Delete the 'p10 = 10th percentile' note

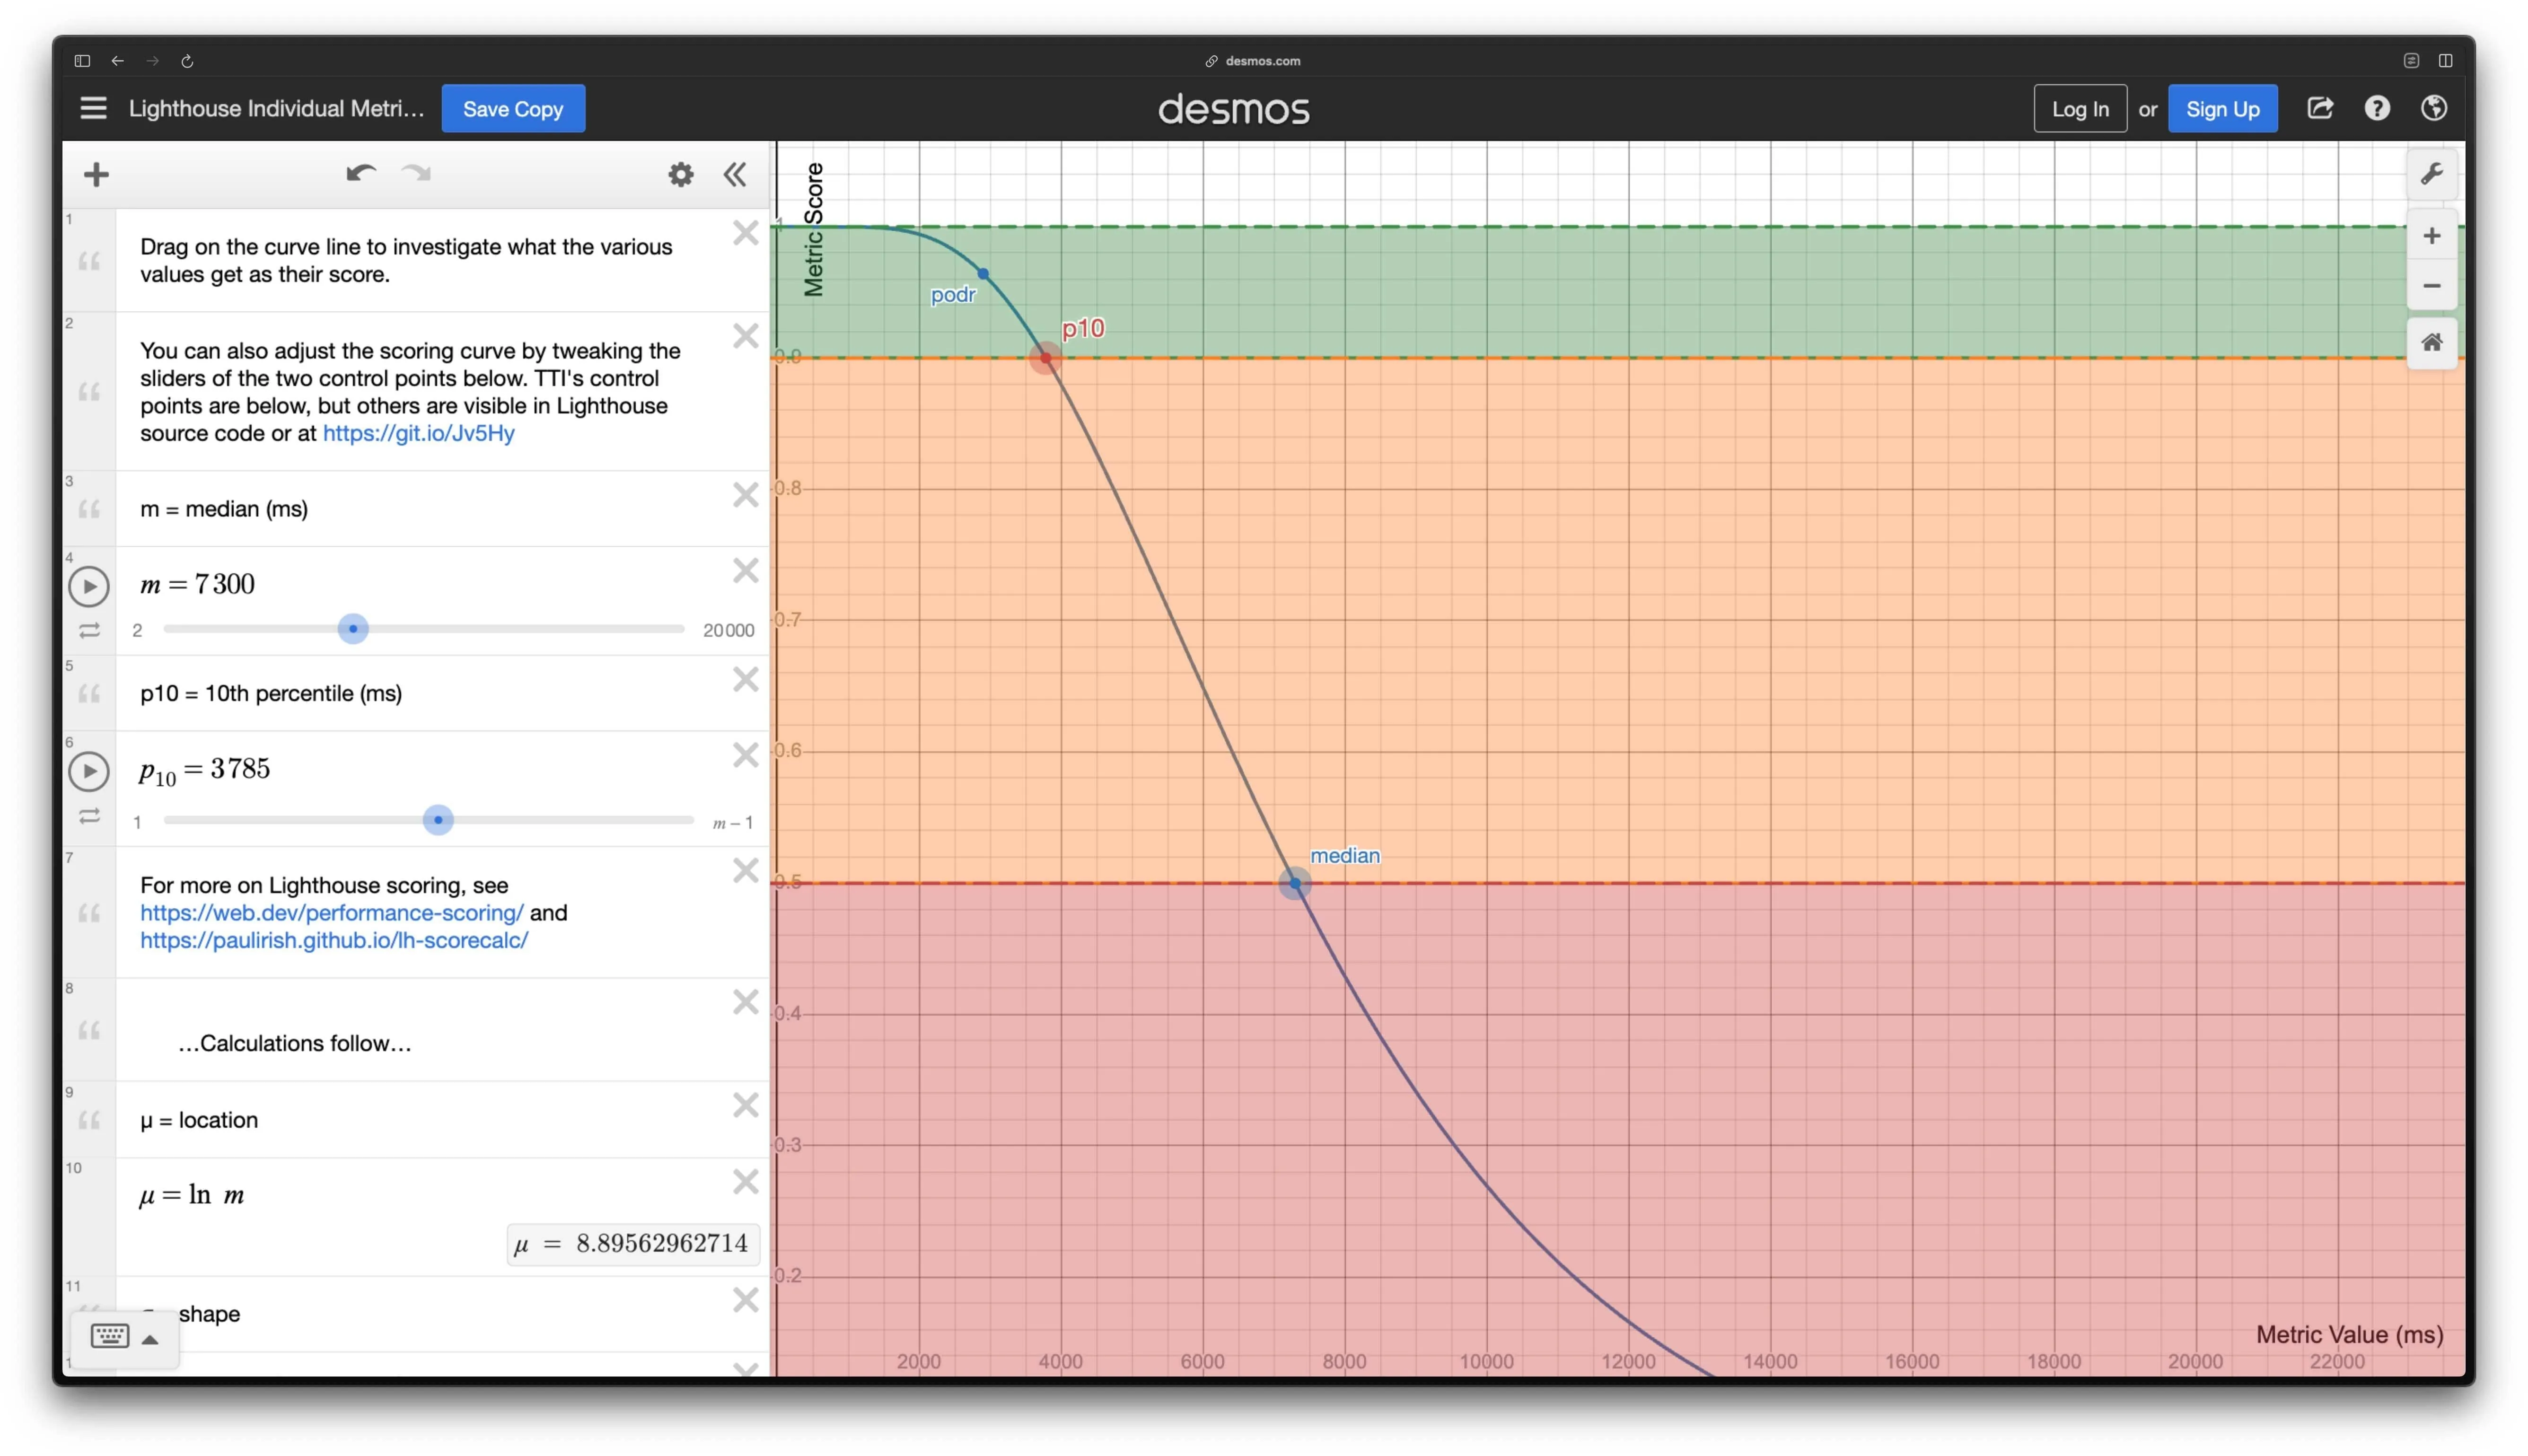[x=745, y=680]
